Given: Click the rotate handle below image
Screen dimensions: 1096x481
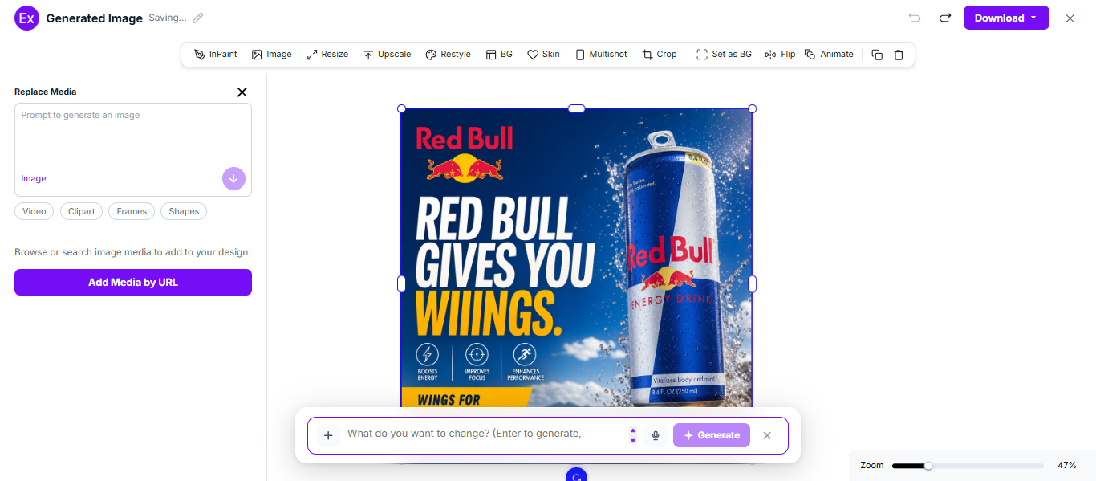Looking at the screenshot, I should (576, 475).
